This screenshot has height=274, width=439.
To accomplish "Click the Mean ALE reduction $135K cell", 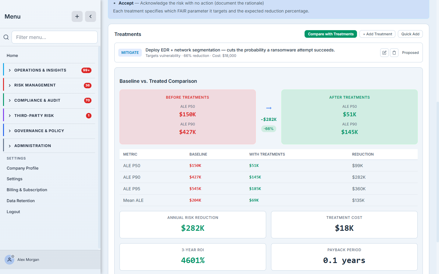I will (x=358, y=200).
